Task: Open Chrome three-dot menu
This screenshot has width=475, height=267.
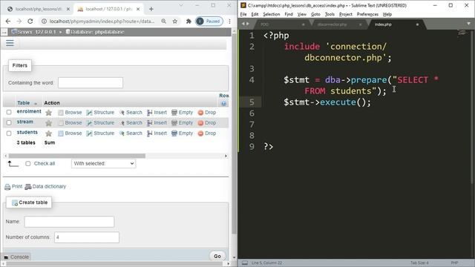Action: (x=229, y=22)
